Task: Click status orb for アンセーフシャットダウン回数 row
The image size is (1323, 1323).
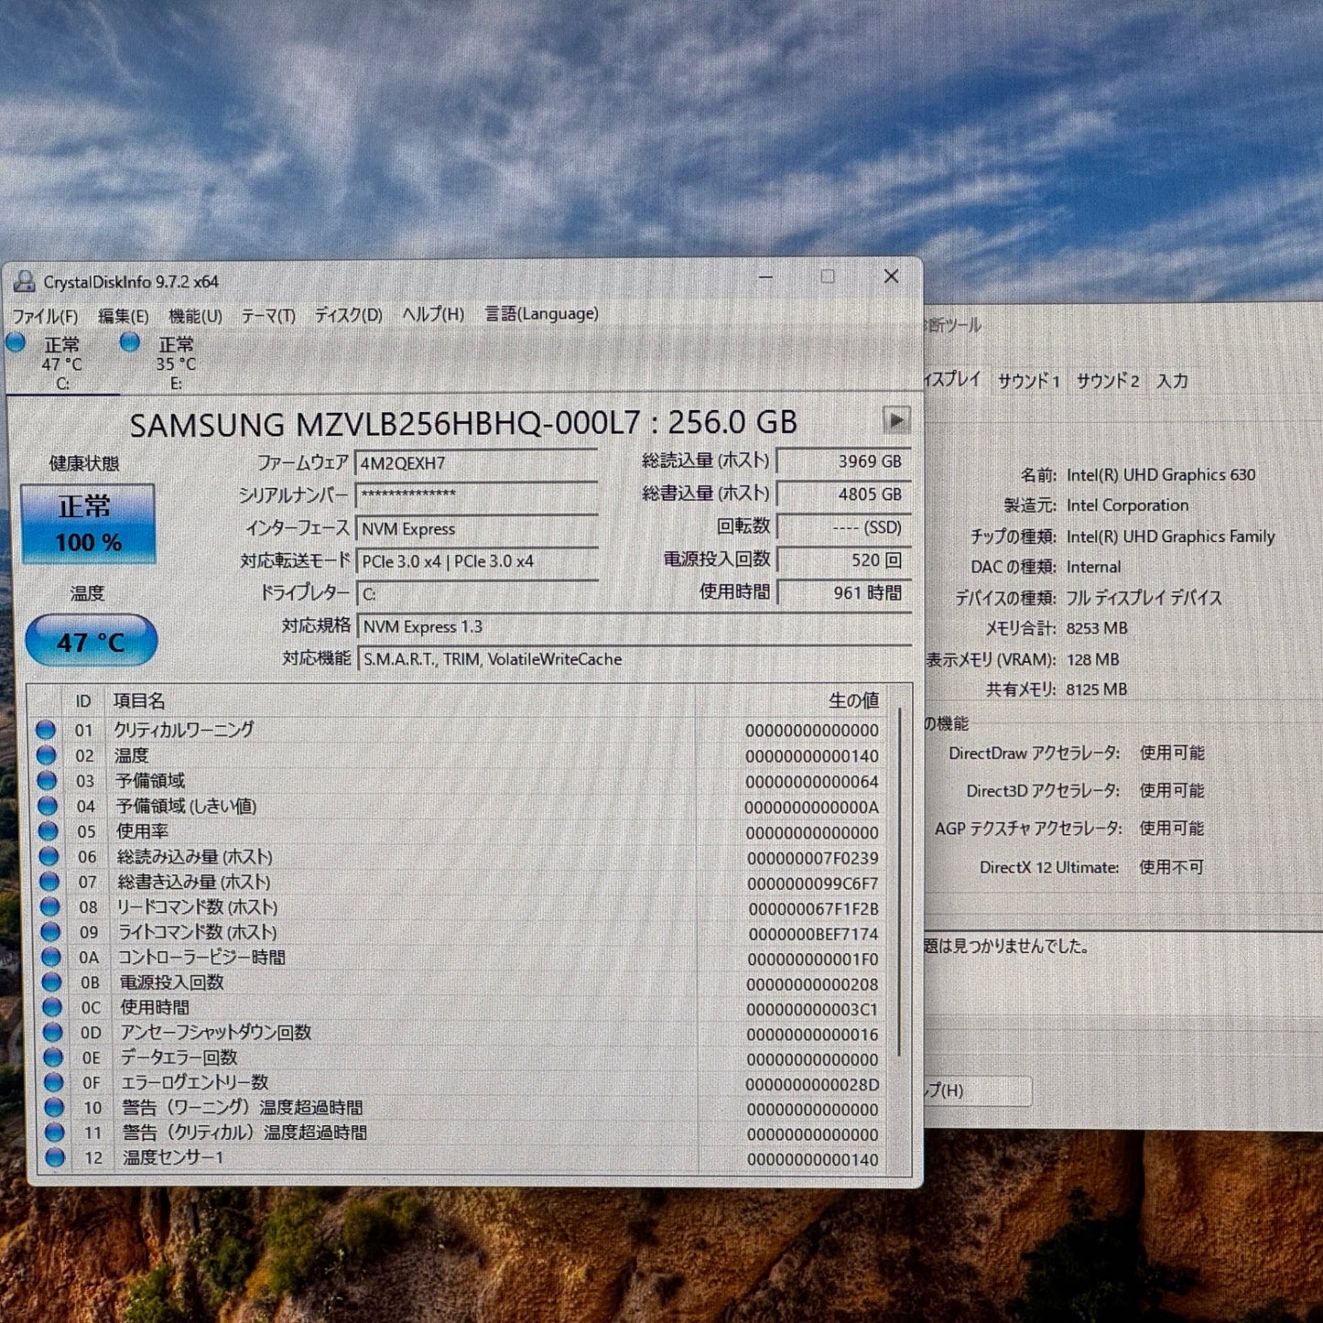Action: click(53, 1033)
